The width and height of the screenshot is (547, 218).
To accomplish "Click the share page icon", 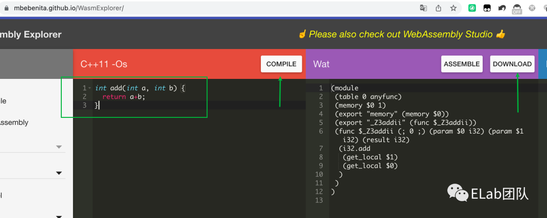I will [439, 8].
